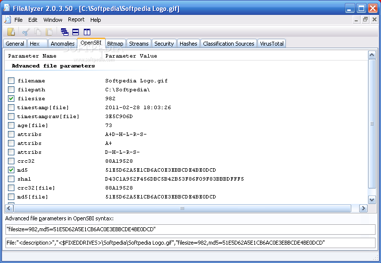Restore the inner document window
381x263 pixels.
365,20
